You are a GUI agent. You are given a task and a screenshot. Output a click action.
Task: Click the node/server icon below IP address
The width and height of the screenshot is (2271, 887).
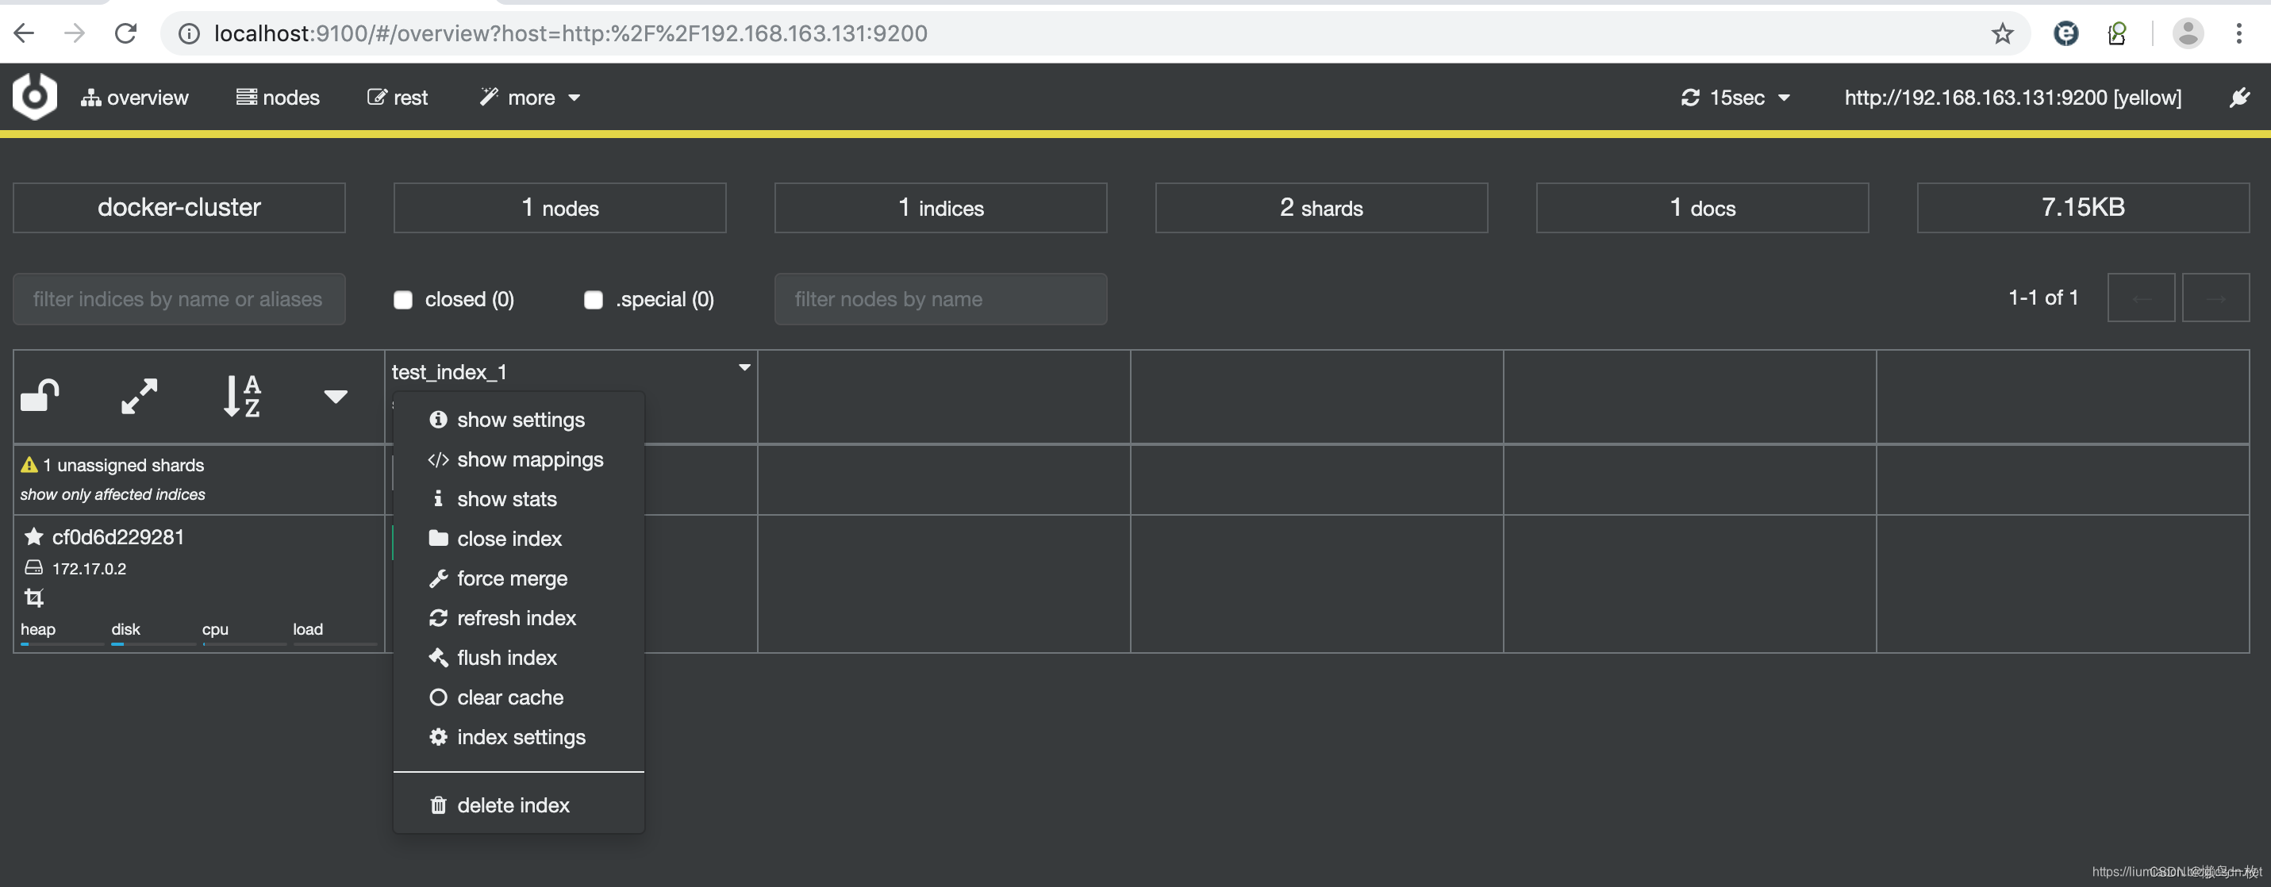[32, 596]
